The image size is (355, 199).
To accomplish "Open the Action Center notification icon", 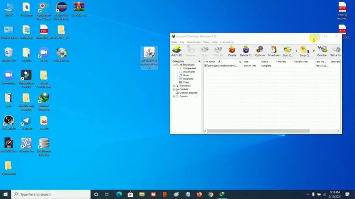I will pyautogui.click(x=348, y=194).
